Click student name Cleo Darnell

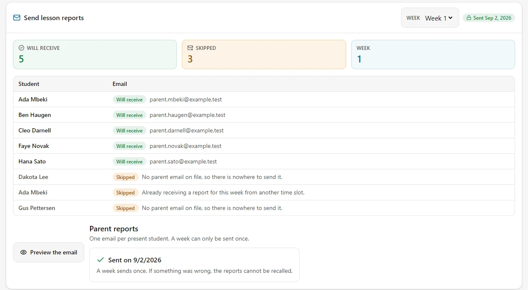(x=35, y=130)
